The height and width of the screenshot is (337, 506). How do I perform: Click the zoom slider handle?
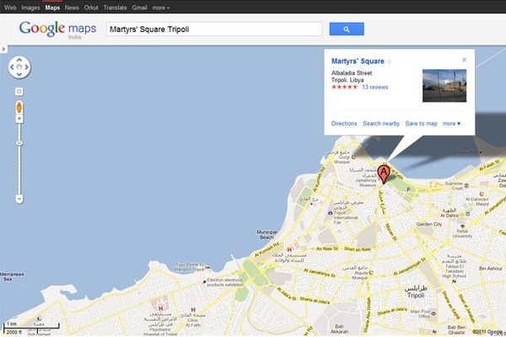tap(19, 143)
